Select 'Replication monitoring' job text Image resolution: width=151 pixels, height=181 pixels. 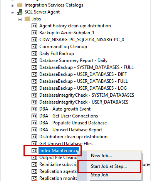point(58,178)
